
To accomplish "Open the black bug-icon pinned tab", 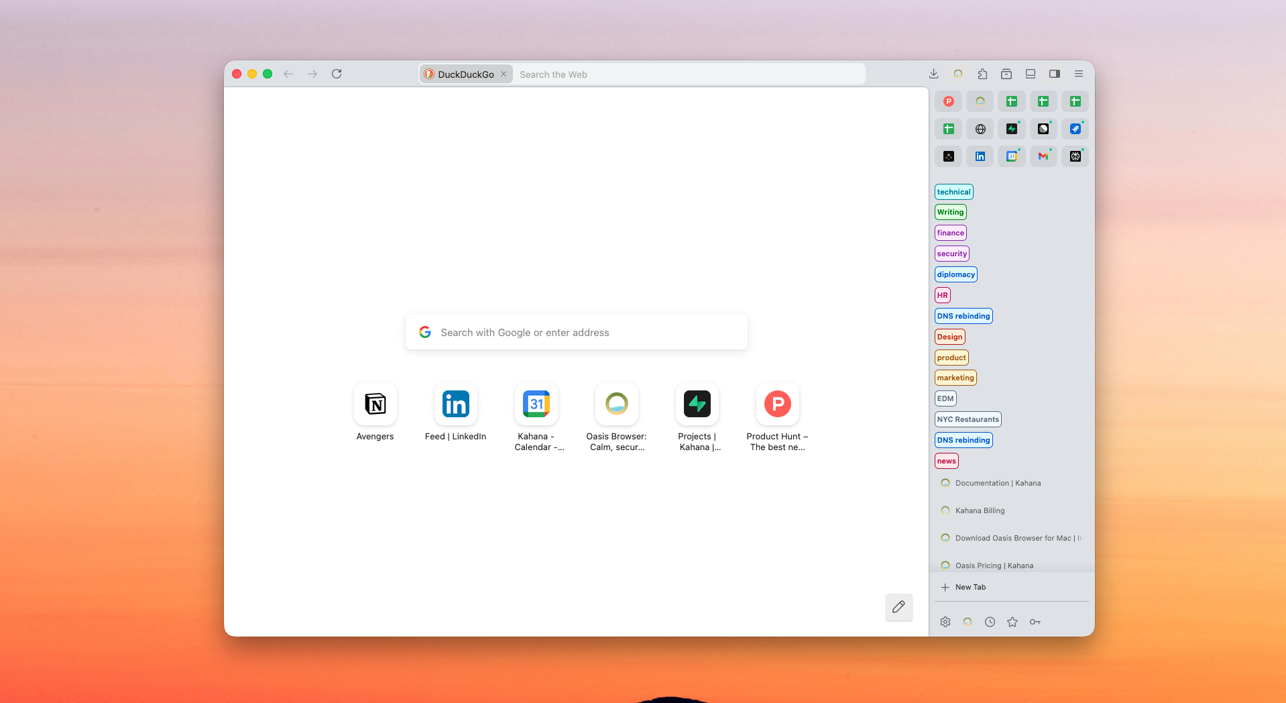I will [1075, 156].
